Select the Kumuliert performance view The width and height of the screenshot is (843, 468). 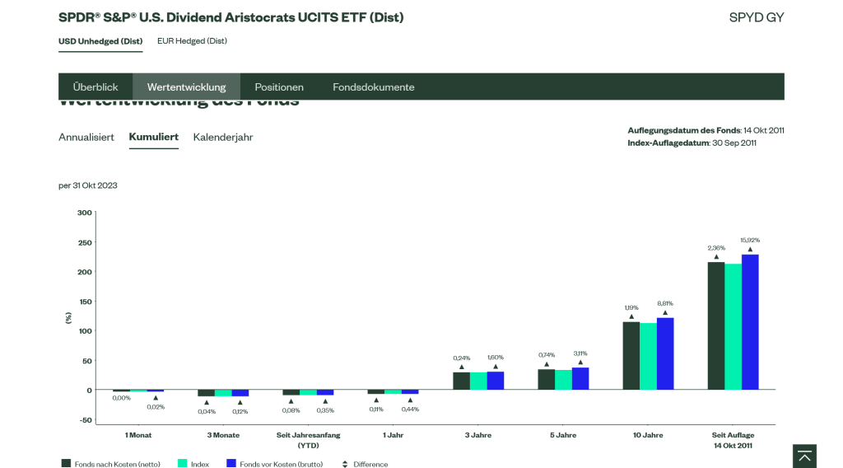point(154,137)
